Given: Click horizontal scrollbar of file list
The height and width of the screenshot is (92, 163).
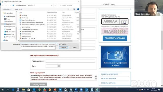Looking at the screenshot, I should 46,41.
